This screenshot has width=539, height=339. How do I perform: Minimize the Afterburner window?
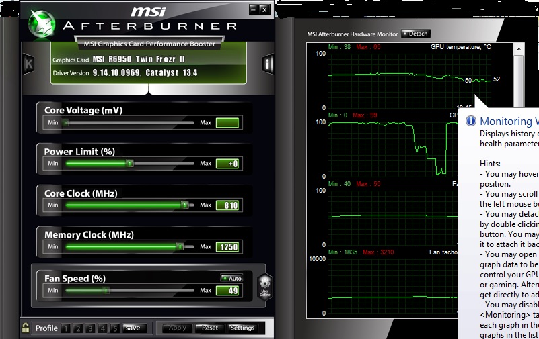click(x=253, y=9)
